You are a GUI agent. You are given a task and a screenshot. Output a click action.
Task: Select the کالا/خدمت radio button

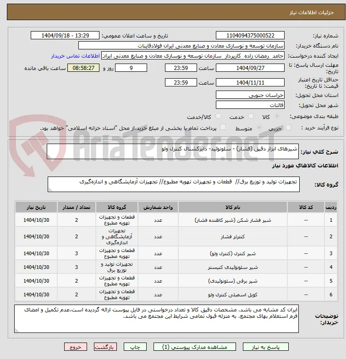pos(218,116)
